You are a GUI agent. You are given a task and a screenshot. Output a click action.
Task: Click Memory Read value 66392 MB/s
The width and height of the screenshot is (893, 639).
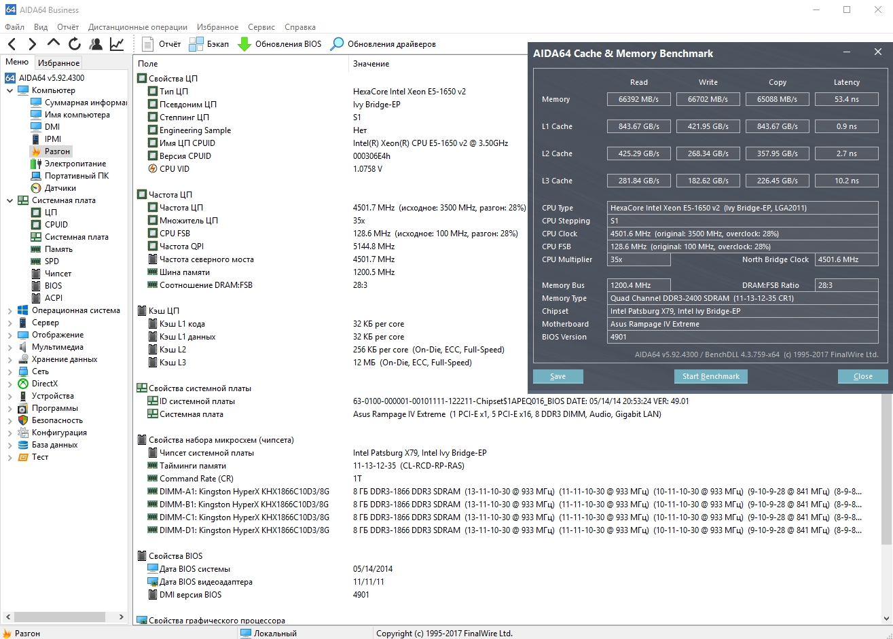639,99
